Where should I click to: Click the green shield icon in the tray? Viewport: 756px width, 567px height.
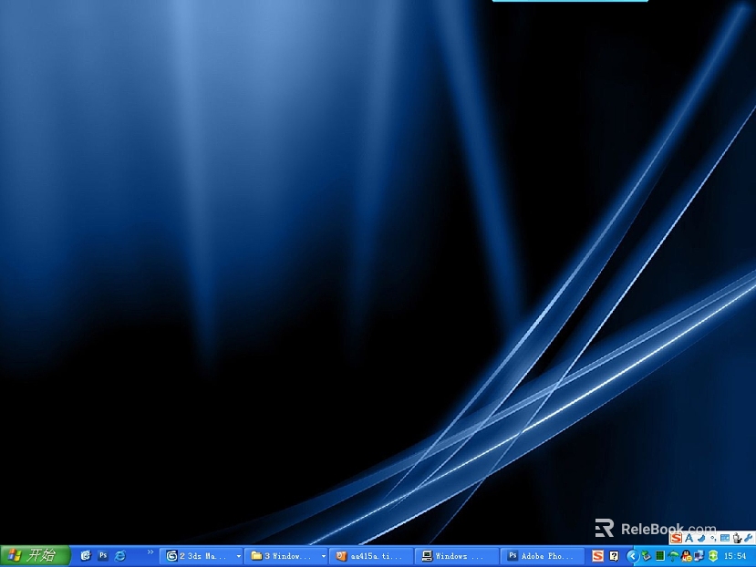713,555
